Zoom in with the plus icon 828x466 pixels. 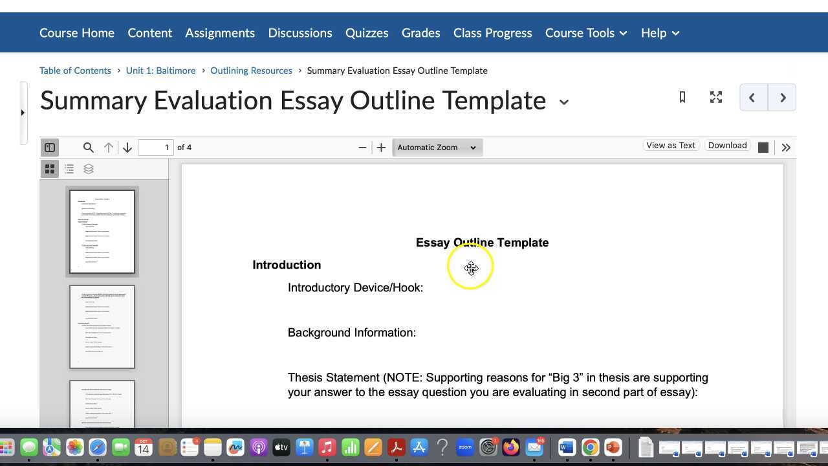click(x=381, y=147)
